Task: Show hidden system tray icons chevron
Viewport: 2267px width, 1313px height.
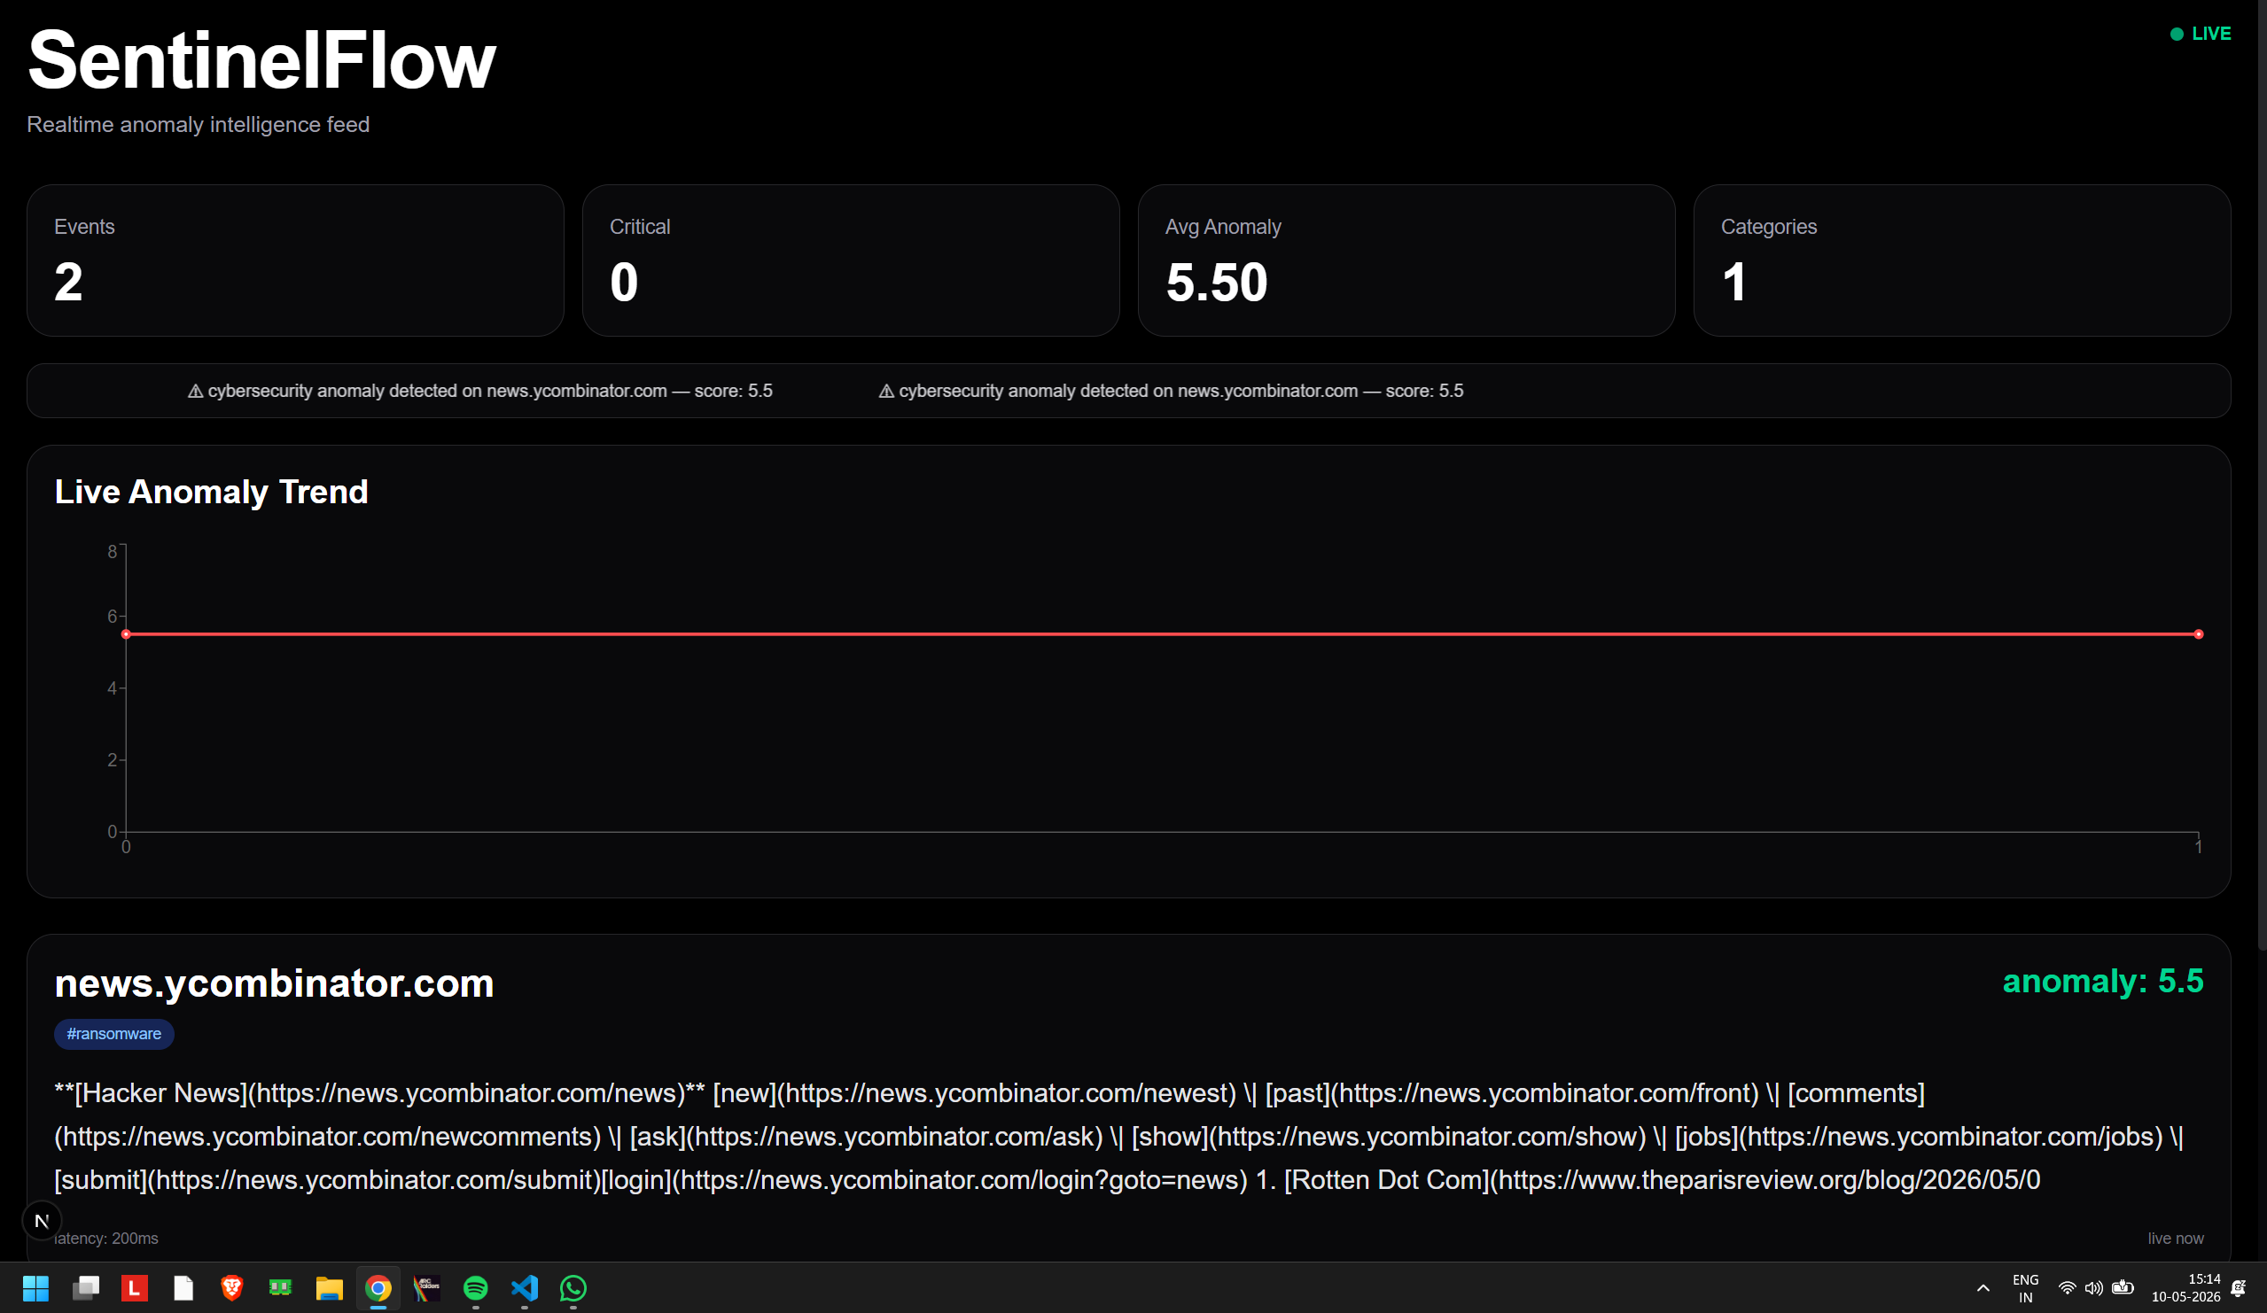Action: (x=1983, y=1288)
